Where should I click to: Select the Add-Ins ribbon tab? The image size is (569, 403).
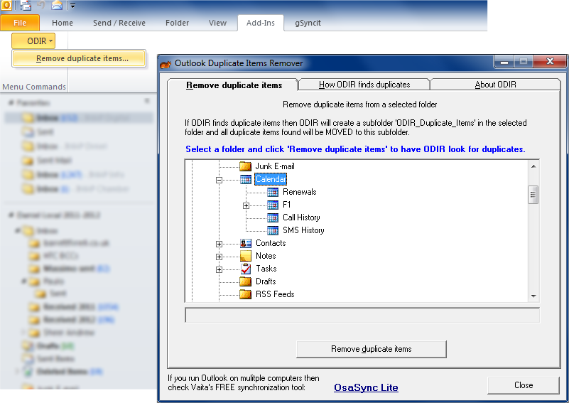(261, 23)
